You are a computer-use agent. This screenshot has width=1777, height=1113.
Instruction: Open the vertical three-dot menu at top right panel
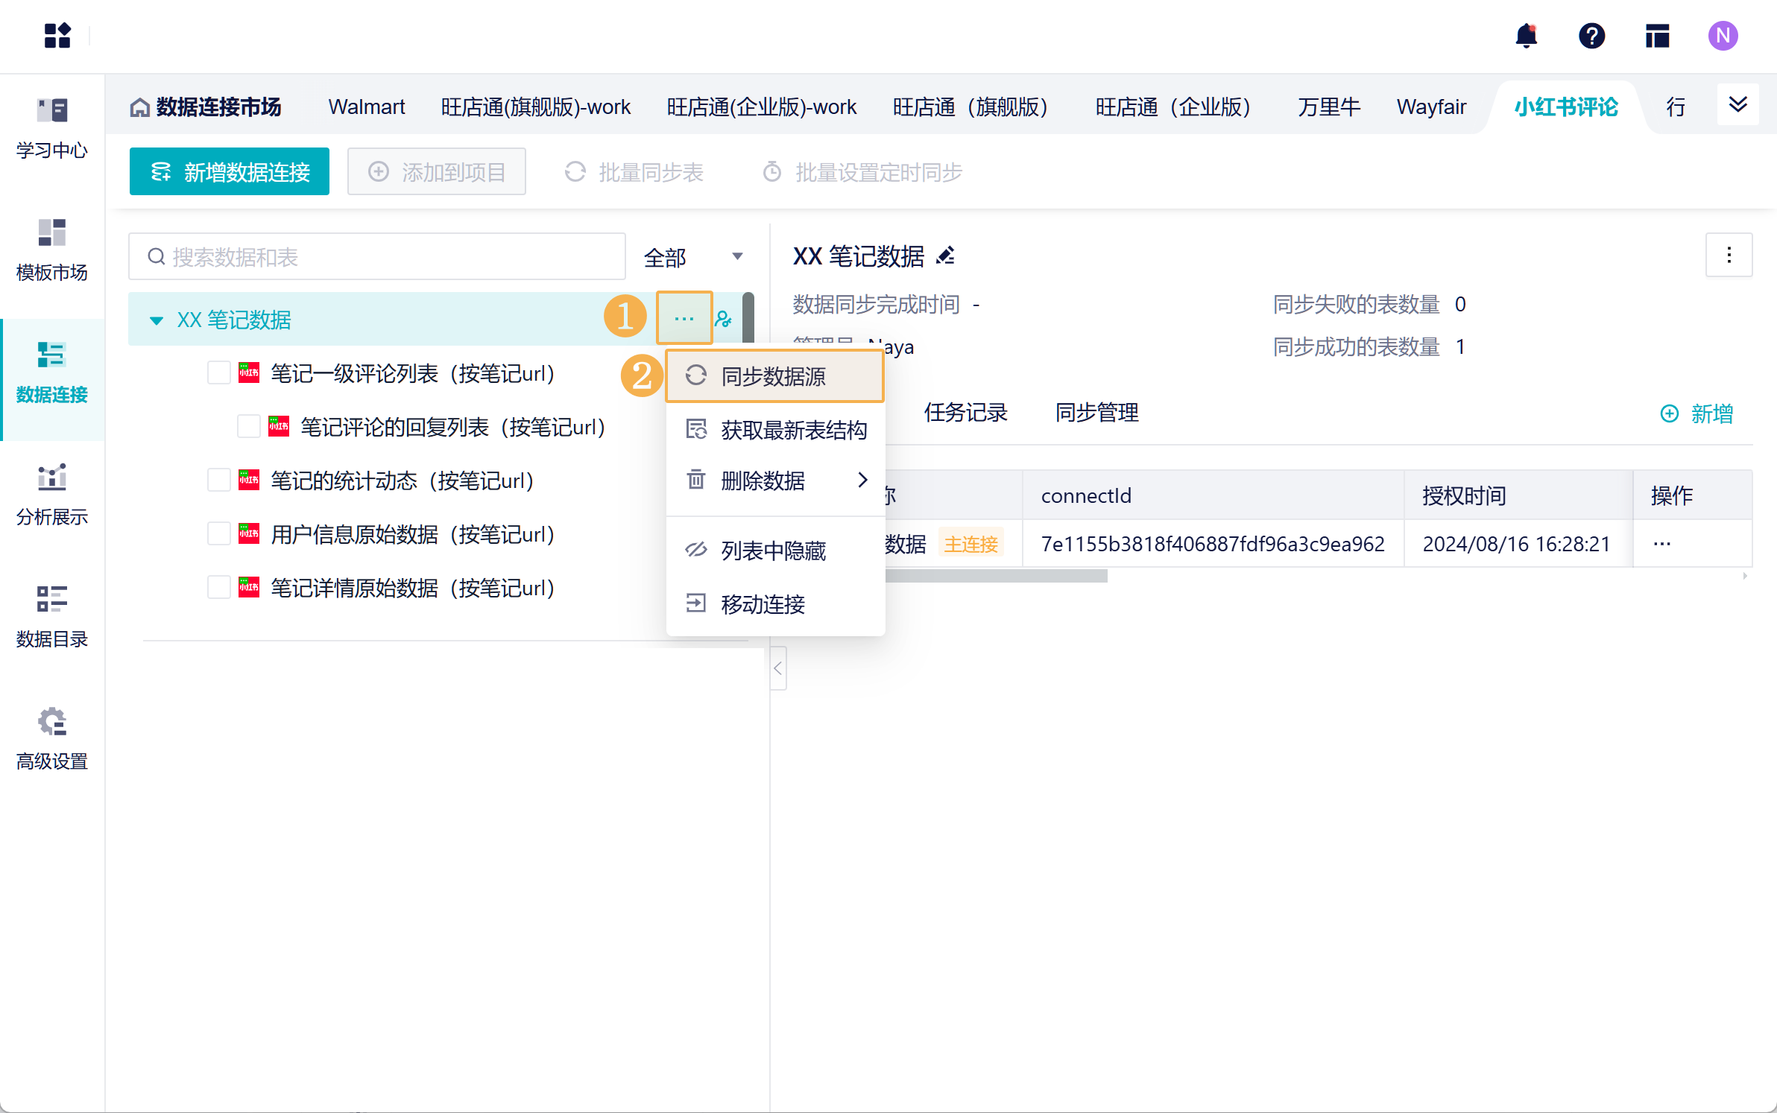pos(1729,256)
